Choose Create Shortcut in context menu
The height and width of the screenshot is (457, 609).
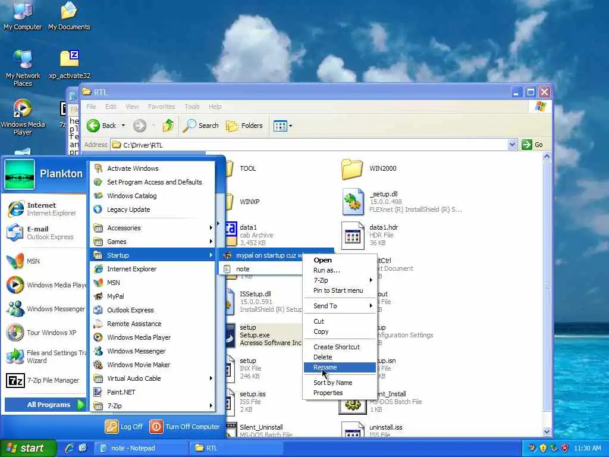[x=340, y=347]
